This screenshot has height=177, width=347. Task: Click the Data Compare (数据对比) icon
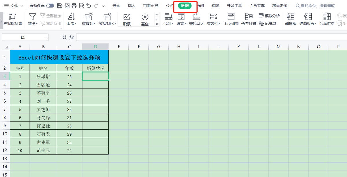pos(107,17)
